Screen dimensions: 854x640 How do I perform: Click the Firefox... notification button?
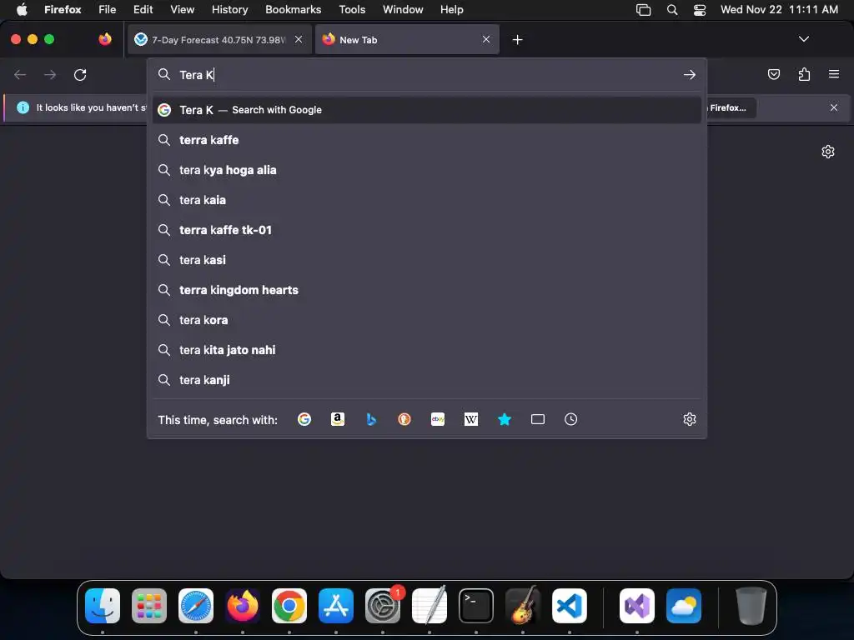(x=731, y=107)
